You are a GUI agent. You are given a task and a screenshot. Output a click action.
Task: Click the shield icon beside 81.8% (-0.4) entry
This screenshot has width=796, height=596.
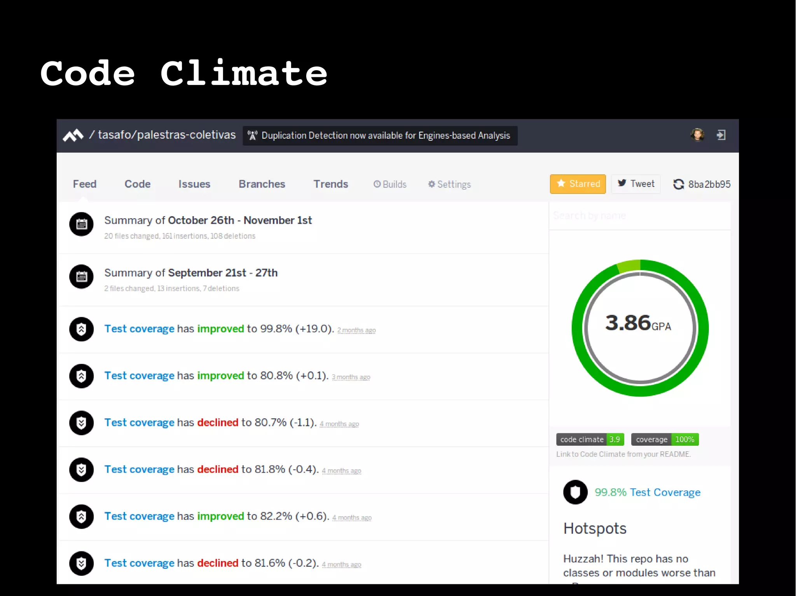[81, 470]
